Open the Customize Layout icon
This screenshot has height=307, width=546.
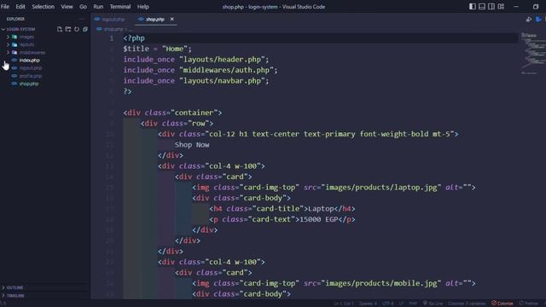501,7
